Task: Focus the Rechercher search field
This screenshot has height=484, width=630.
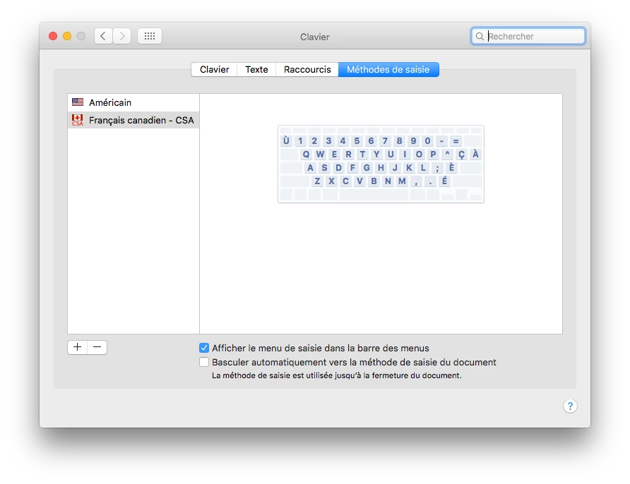Action: point(528,37)
